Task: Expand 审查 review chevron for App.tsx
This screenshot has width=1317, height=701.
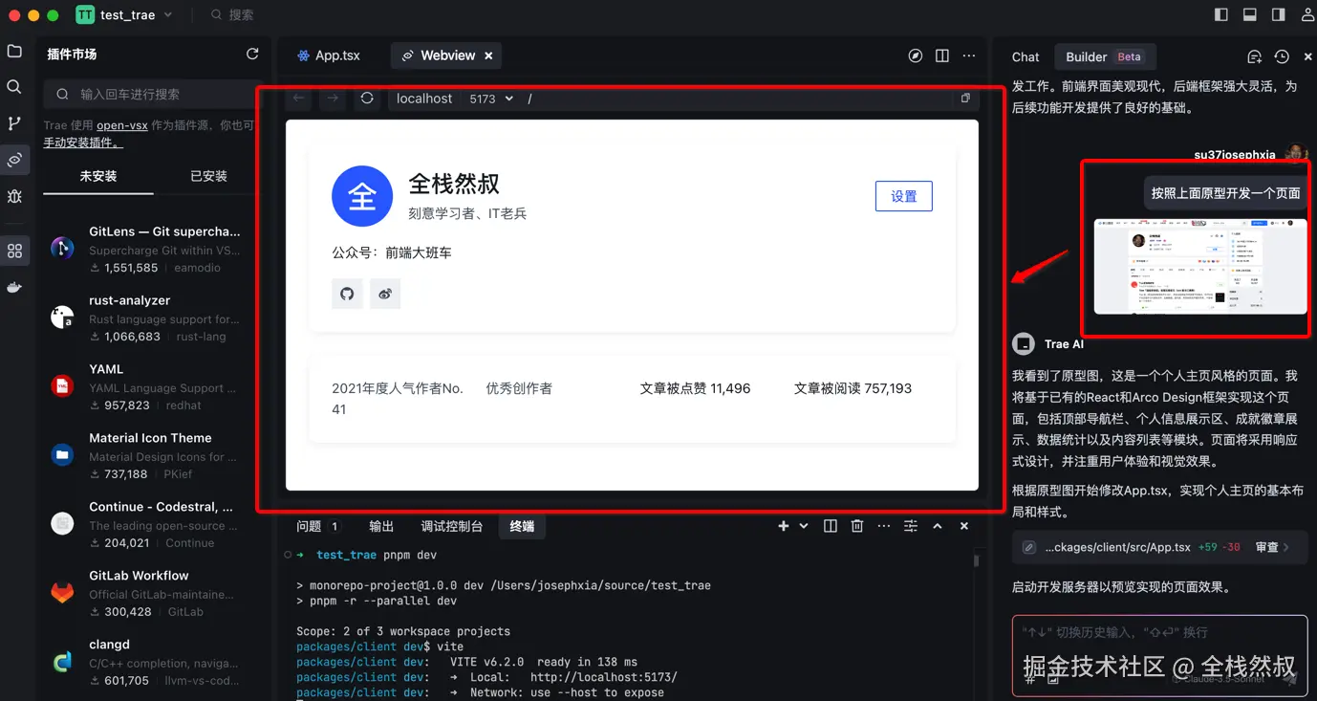Action: 1286,547
